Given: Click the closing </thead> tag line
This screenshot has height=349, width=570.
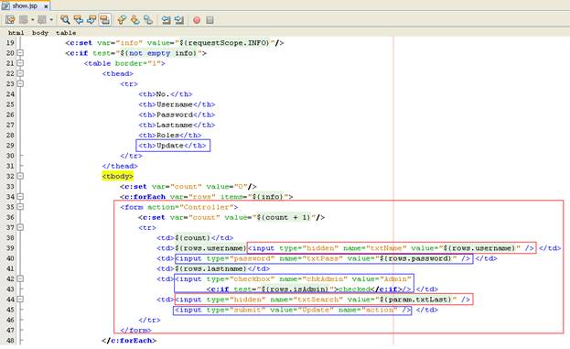Looking at the screenshot, I should [x=120, y=166].
